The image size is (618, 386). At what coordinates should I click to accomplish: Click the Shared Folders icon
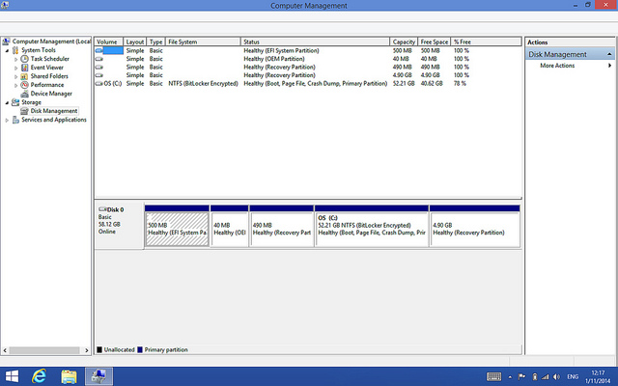(24, 76)
